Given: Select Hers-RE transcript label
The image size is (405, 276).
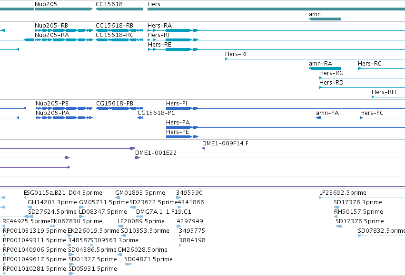Looking at the screenshot, I should pyautogui.click(x=159, y=45).
